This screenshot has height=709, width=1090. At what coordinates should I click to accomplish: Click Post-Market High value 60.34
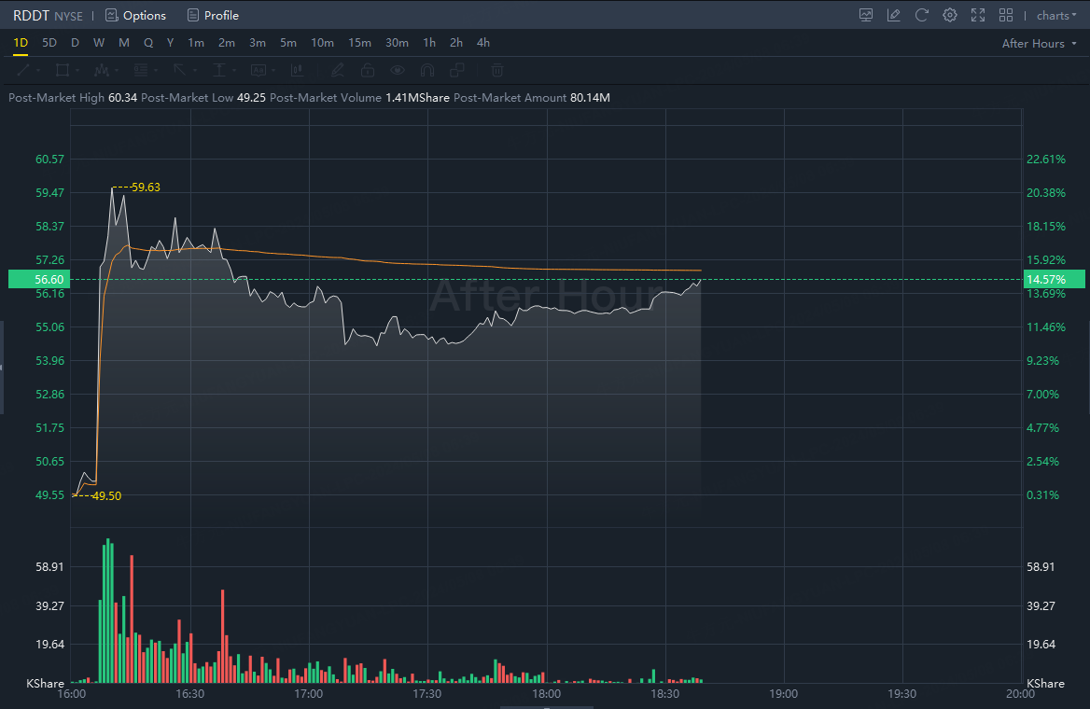tap(122, 98)
